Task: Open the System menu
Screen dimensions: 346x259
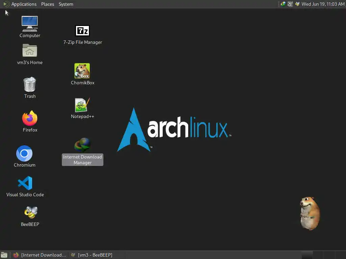Action: point(66,4)
